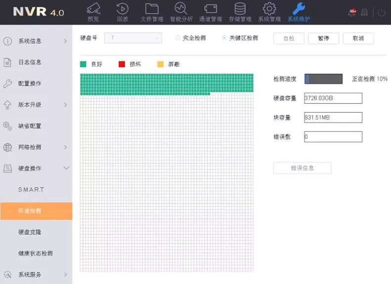Open 智能分析 analysis icon

tap(181, 9)
